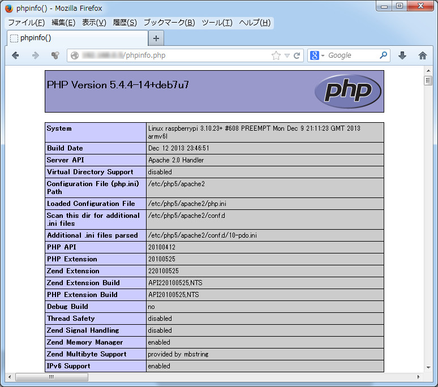Viewport: 438px width, 387px height.
Task: Open URL history dropdown arrow
Action: (x=287, y=55)
